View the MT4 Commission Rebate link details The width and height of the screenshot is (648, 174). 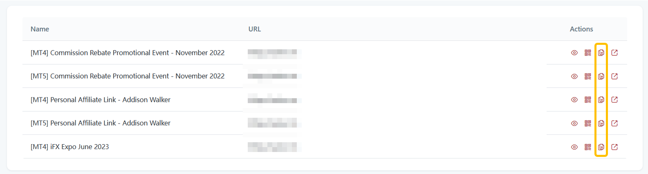574,53
